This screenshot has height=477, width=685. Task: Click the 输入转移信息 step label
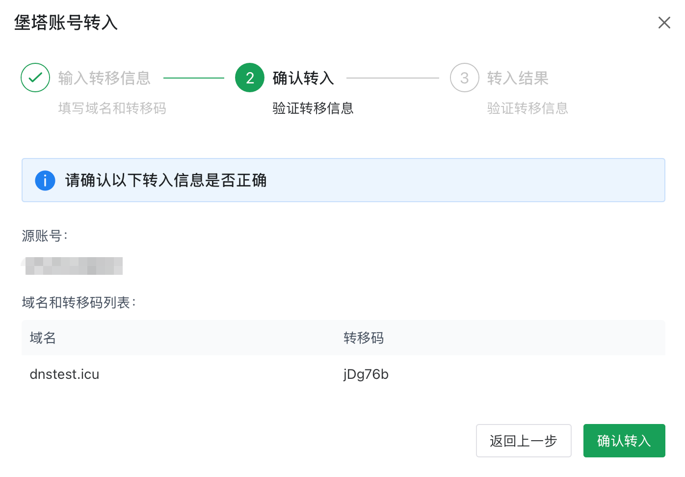click(x=105, y=79)
